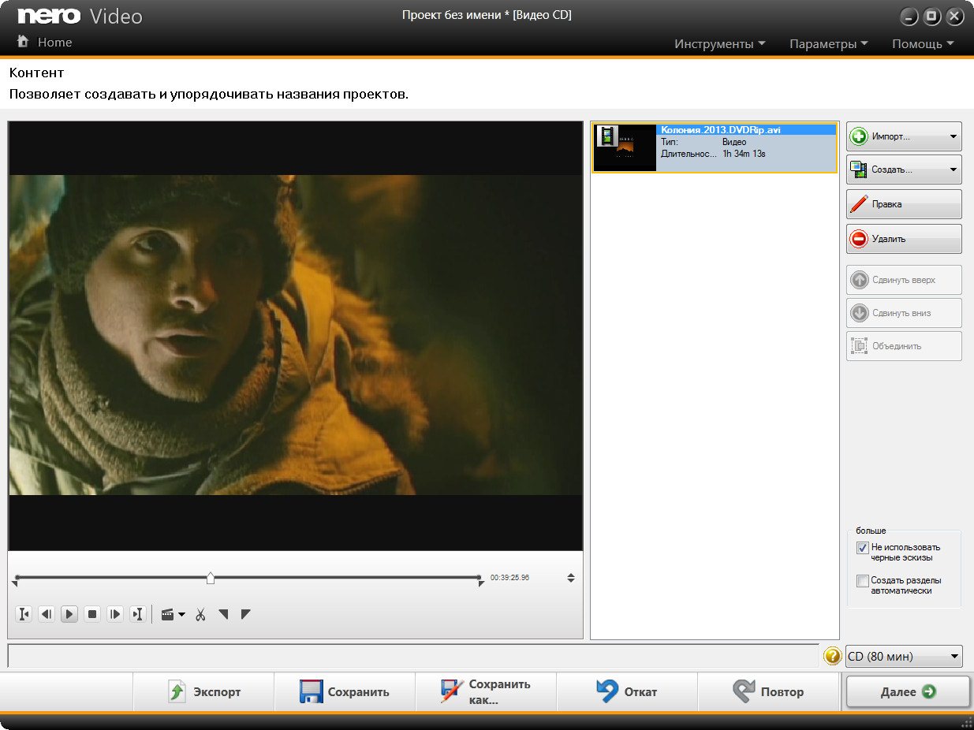
Task: Click the Далее button
Action: pyautogui.click(x=907, y=691)
